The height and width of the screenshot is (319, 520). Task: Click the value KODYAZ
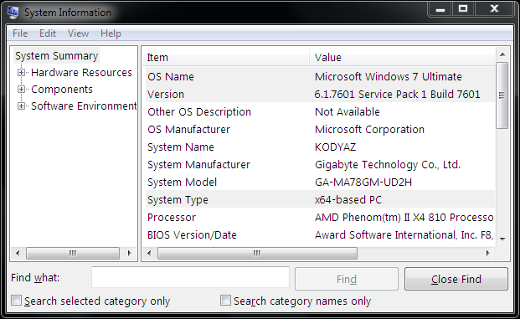click(335, 147)
